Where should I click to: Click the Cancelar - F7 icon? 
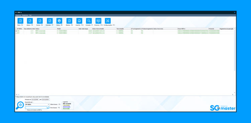coord(50,21)
